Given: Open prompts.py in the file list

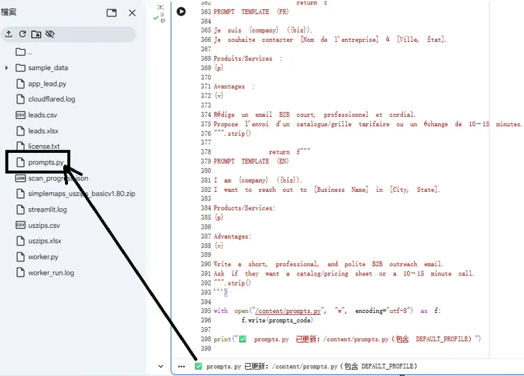Looking at the screenshot, I should (x=46, y=162).
